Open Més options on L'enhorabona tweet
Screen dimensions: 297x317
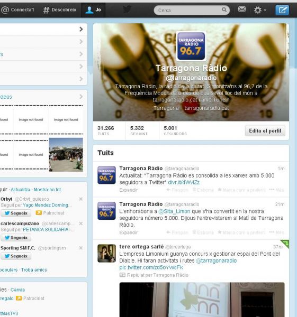click(276, 232)
